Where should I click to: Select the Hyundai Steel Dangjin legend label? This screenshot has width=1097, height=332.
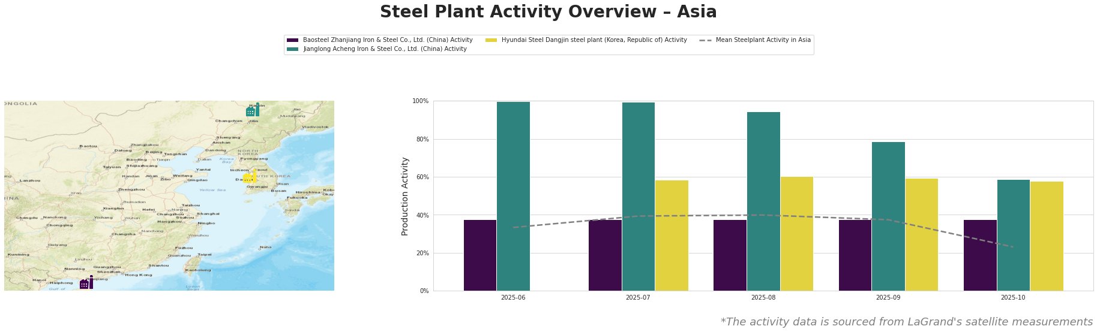[594, 40]
